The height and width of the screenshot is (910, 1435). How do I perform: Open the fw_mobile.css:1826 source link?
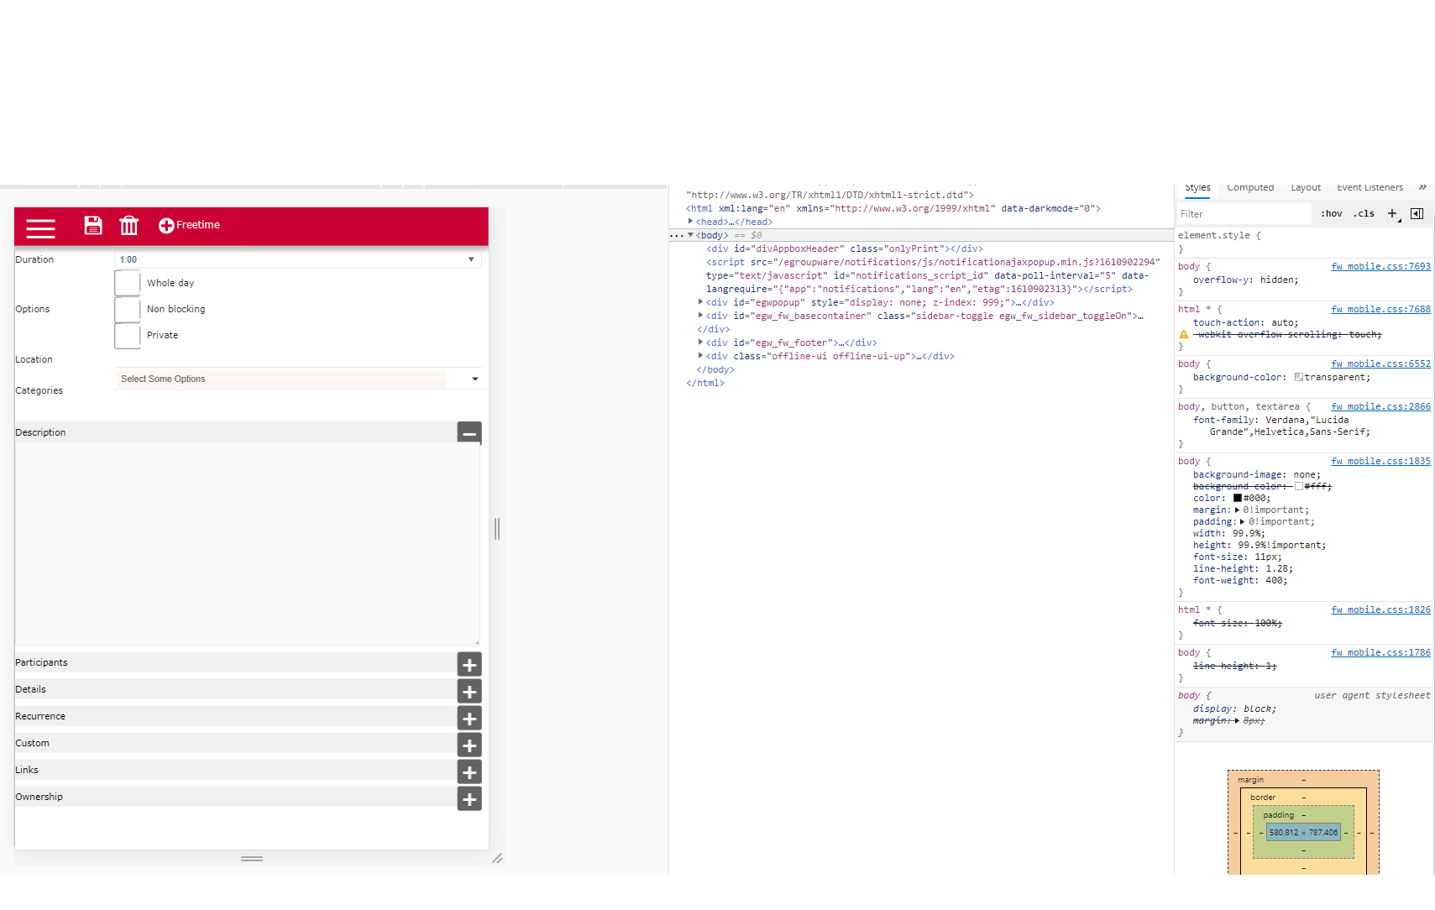click(1380, 610)
